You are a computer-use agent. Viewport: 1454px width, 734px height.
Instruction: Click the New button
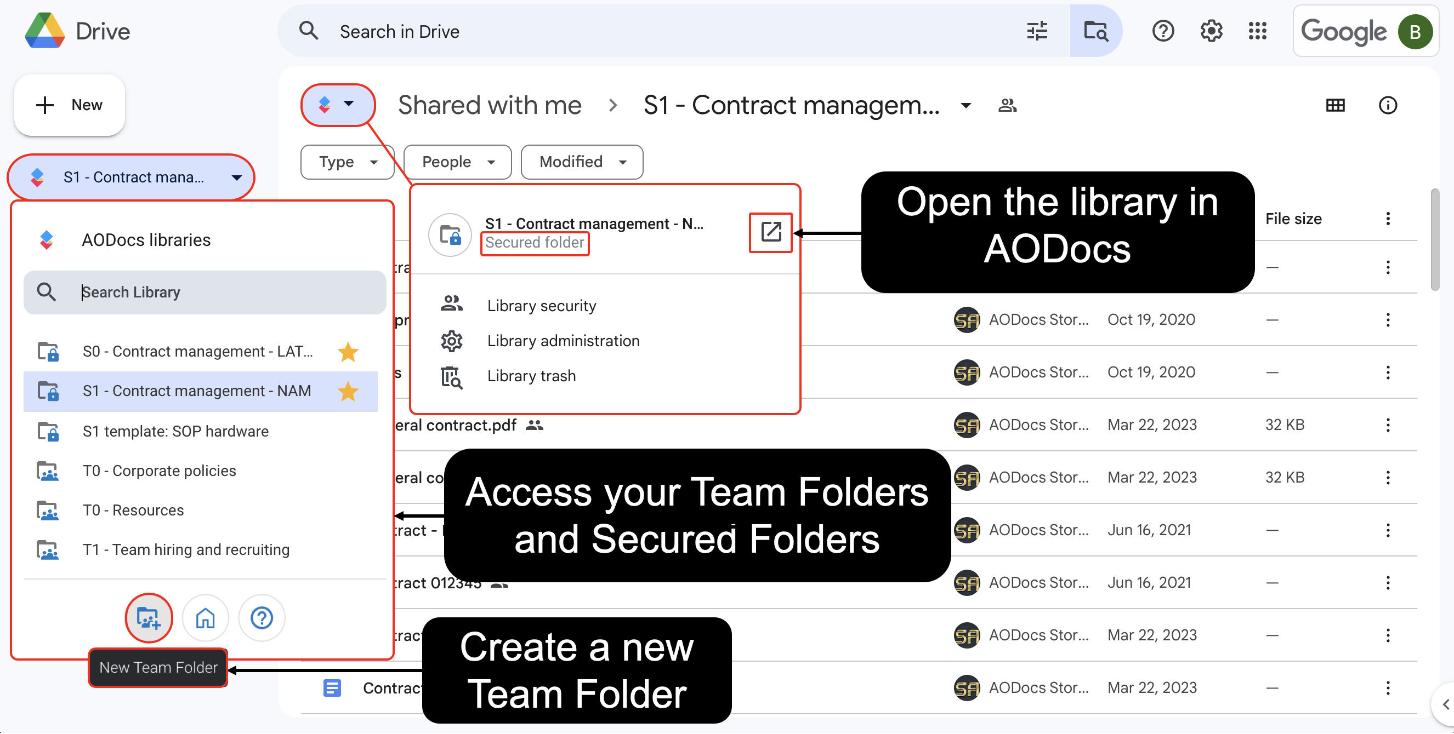(70, 105)
